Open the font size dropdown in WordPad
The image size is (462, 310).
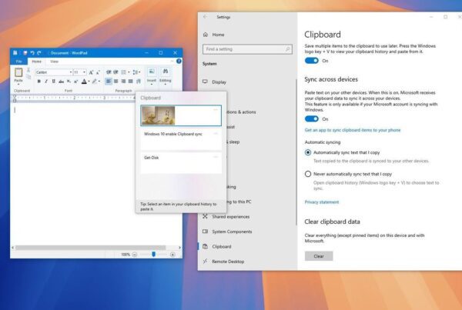84,72
